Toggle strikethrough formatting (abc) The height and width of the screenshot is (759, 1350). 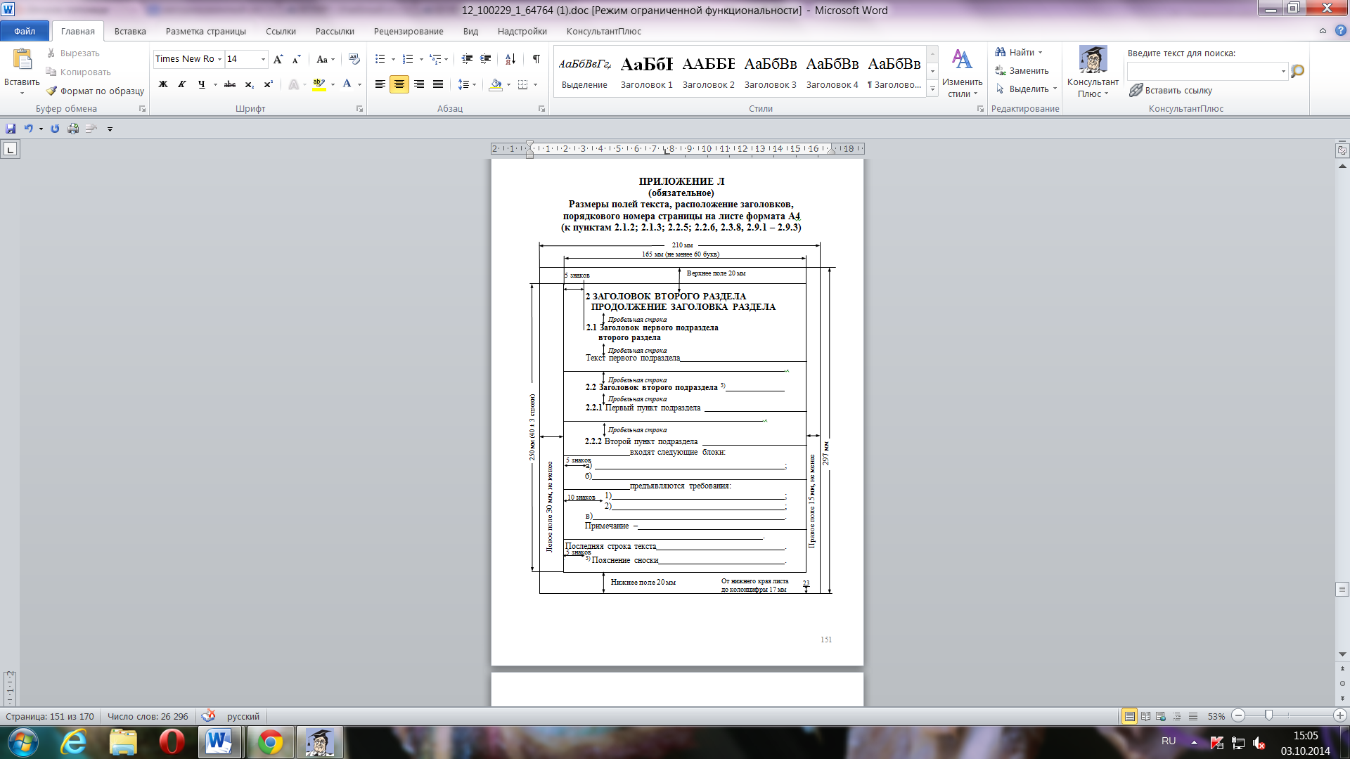coord(230,84)
